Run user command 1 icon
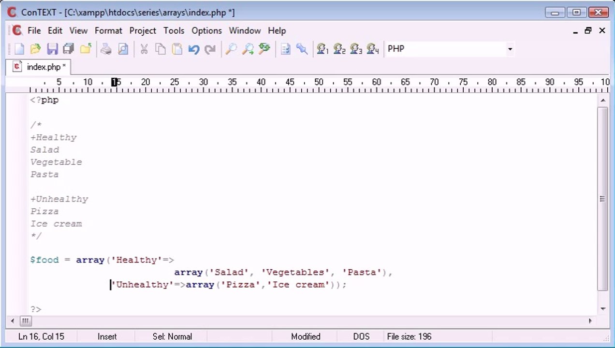 322,49
